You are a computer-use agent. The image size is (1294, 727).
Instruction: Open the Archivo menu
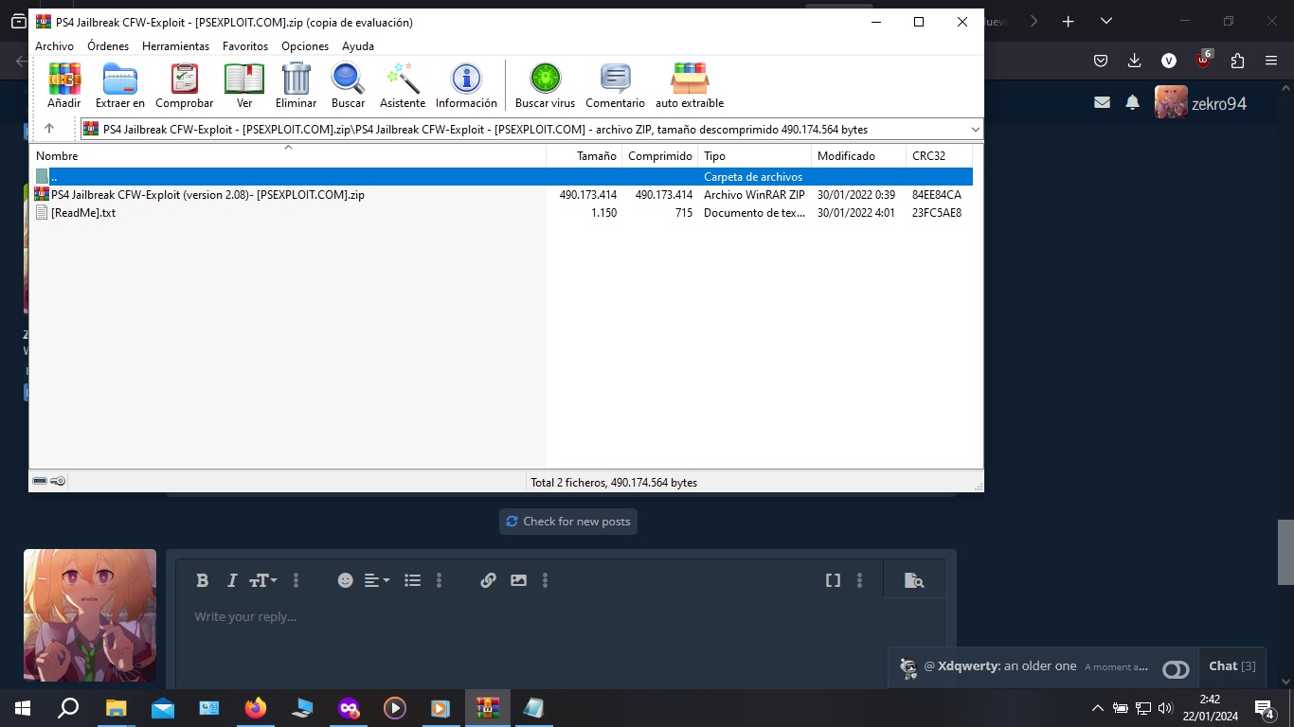point(54,45)
